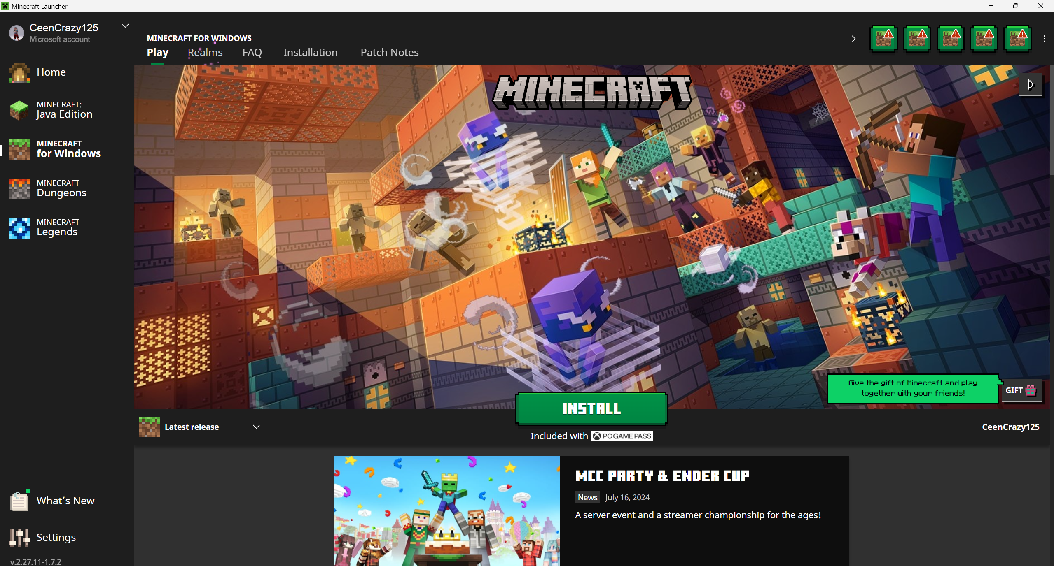This screenshot has height=566, width=1054.
Task: Click the PC Game Pass link
Action: (622, 436)
